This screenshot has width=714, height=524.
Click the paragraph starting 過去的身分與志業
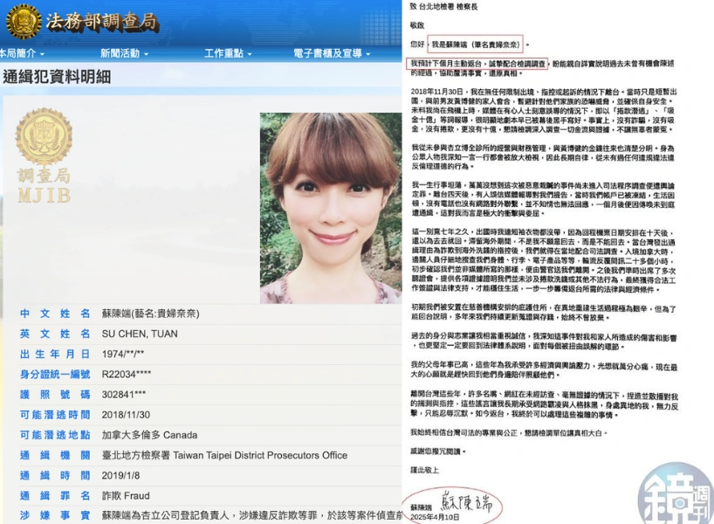(544, 341)
